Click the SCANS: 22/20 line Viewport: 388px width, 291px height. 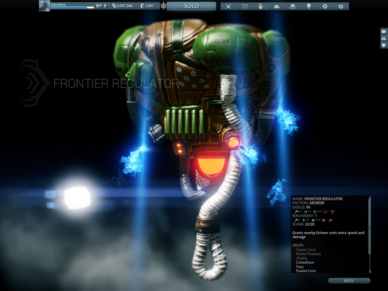pos(303,224)
